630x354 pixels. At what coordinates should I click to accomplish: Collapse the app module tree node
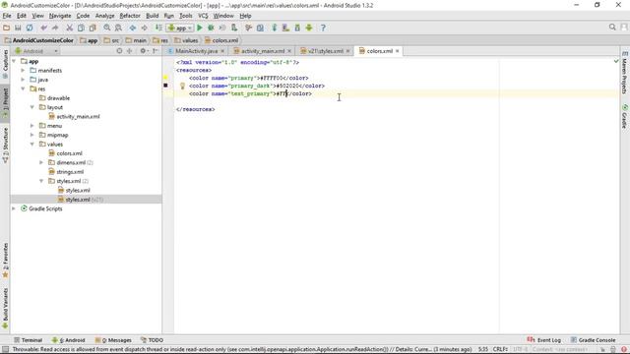tap(14, 61)
